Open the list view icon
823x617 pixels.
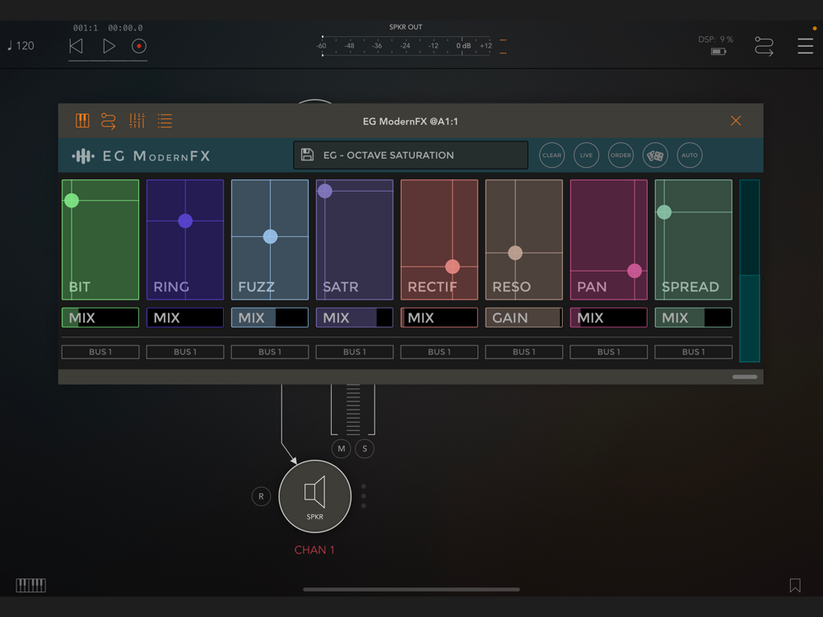pos(165,121)
